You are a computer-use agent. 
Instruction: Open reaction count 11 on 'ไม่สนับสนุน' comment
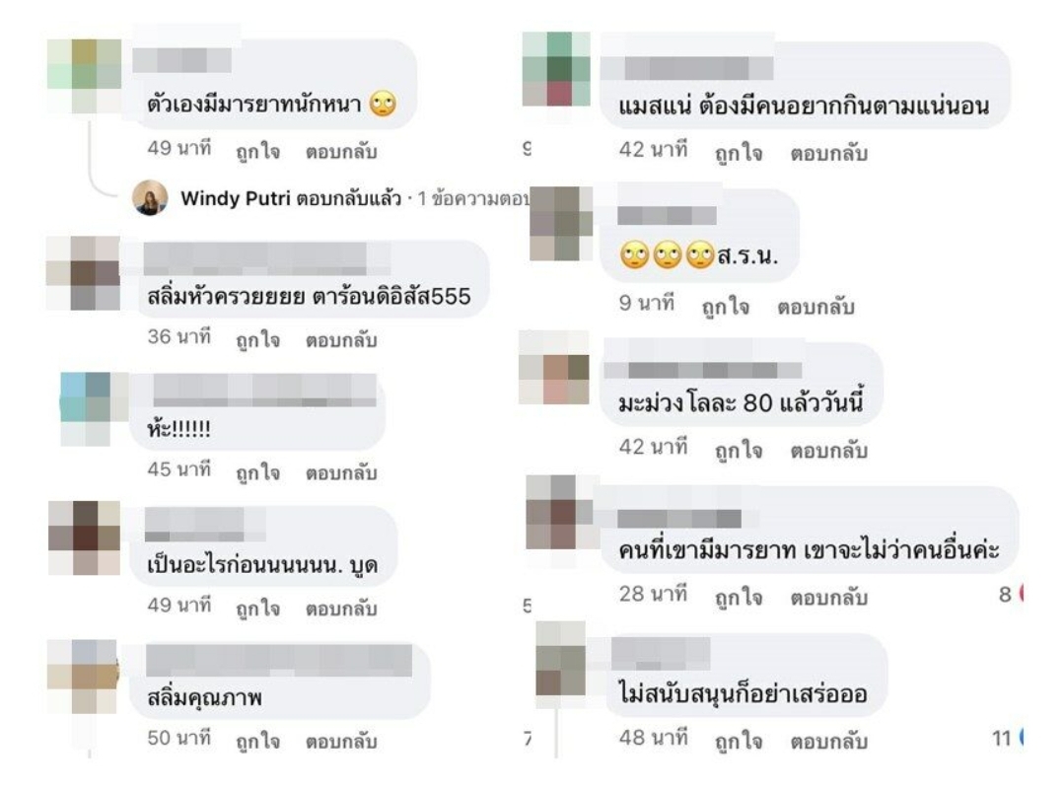(1007, 738)
